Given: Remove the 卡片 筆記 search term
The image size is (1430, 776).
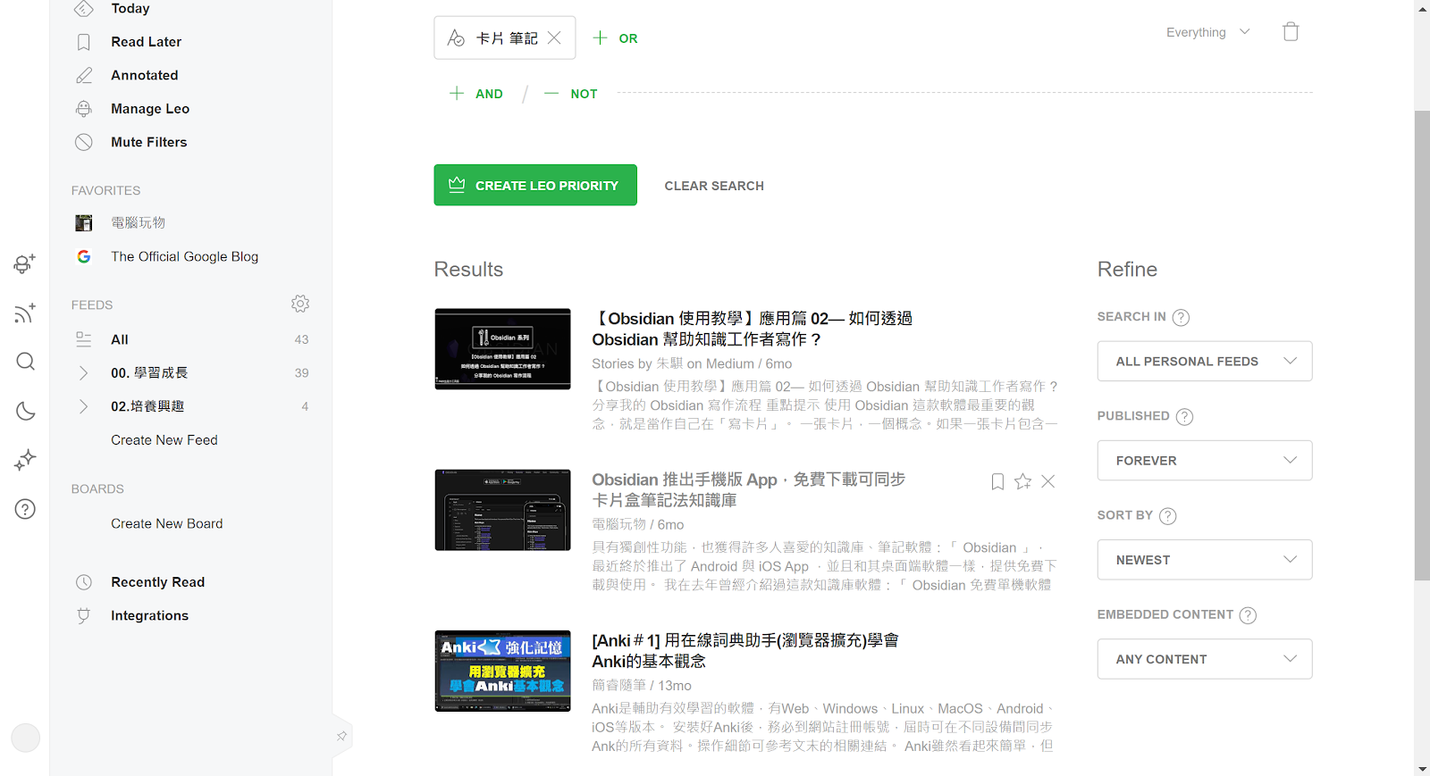Looking at the screenshot, I should 554,38.
